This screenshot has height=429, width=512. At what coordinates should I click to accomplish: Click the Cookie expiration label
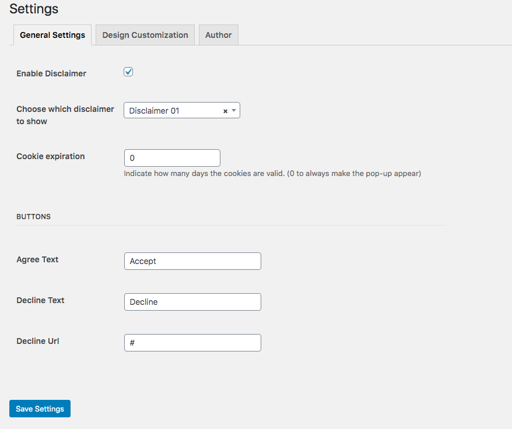tap(51, 156)
